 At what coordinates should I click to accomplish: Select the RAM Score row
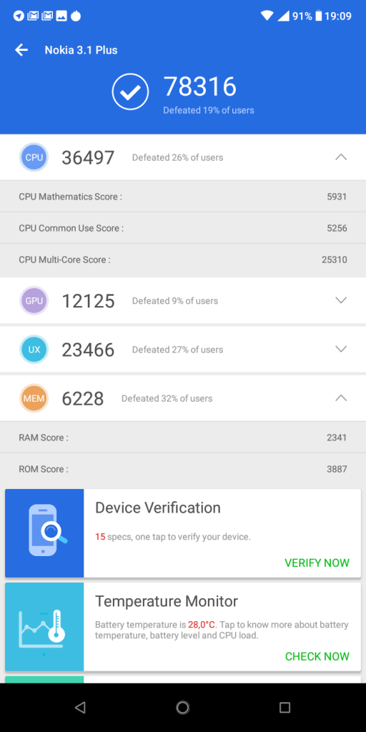pos(183,437)
